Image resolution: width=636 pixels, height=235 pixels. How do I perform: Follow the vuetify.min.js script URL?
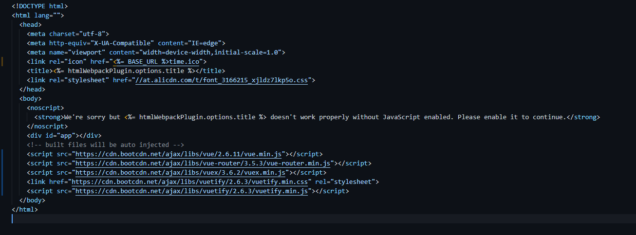191,191
